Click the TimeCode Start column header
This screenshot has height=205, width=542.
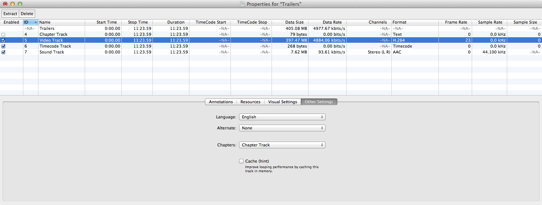click(210, 22)
